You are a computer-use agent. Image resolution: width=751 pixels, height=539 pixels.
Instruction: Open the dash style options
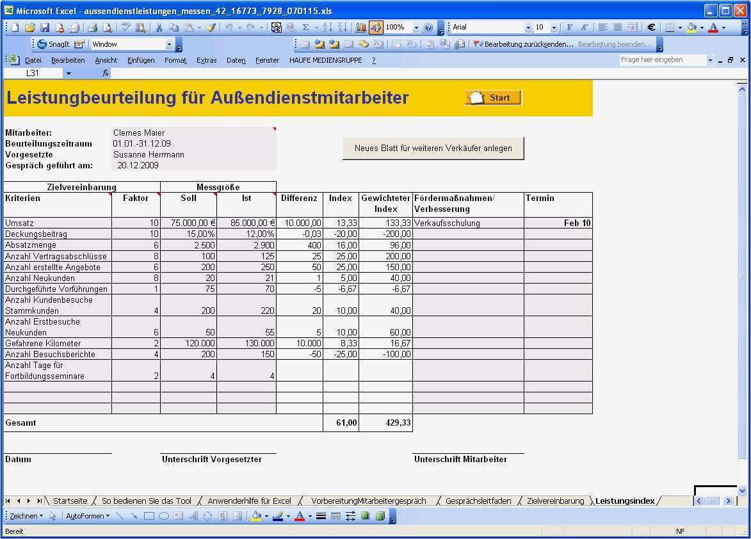pos(335,516)
